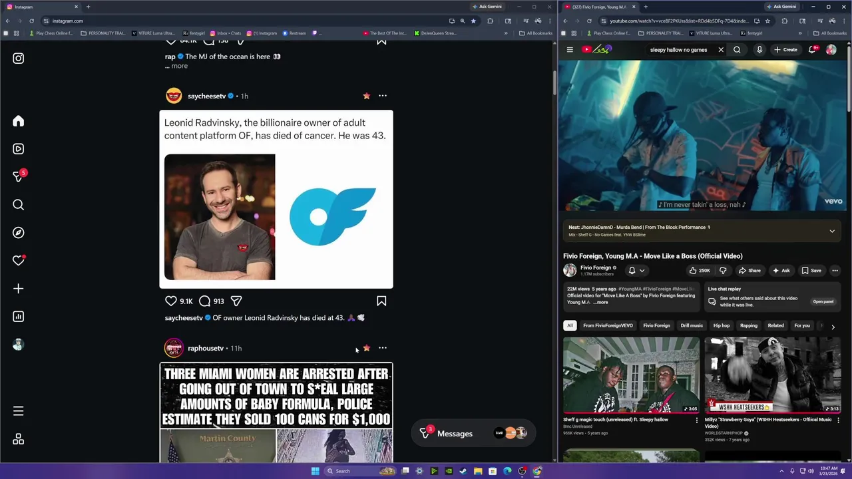Expand video description with '...more'

[x=600, y=302]
